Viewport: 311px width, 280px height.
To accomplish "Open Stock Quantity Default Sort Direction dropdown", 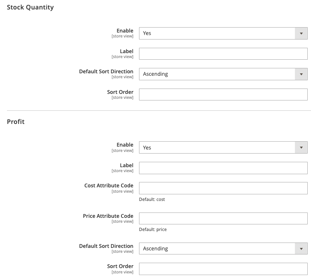I will point(223,74).
